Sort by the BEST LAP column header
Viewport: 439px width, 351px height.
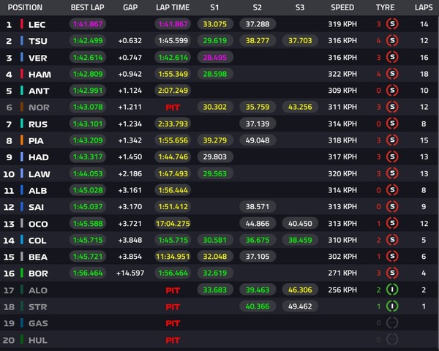point(87,8)
